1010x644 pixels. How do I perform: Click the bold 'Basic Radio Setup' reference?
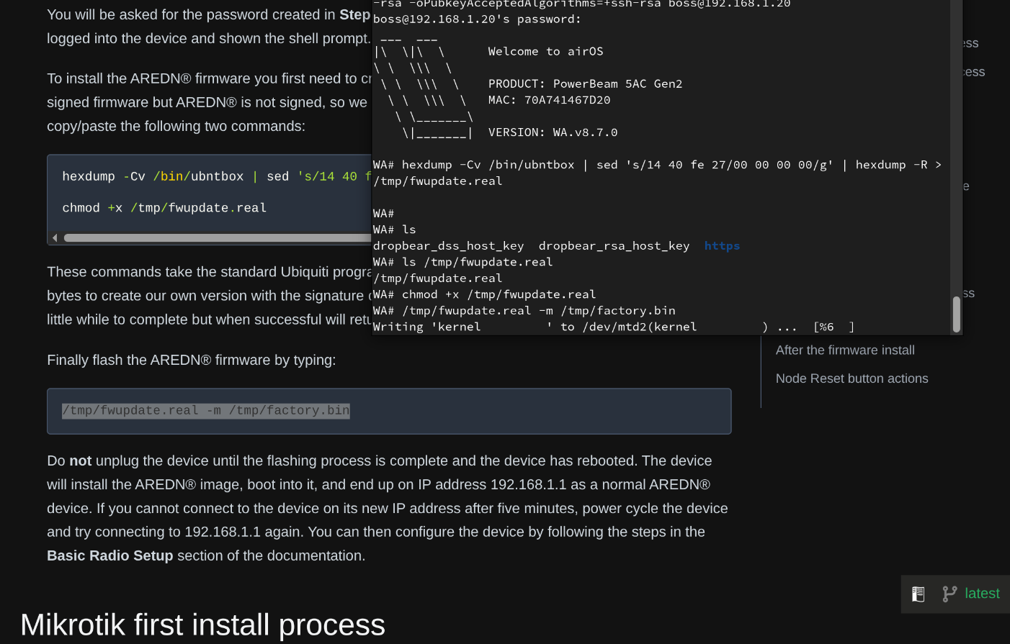pos(110,555)
